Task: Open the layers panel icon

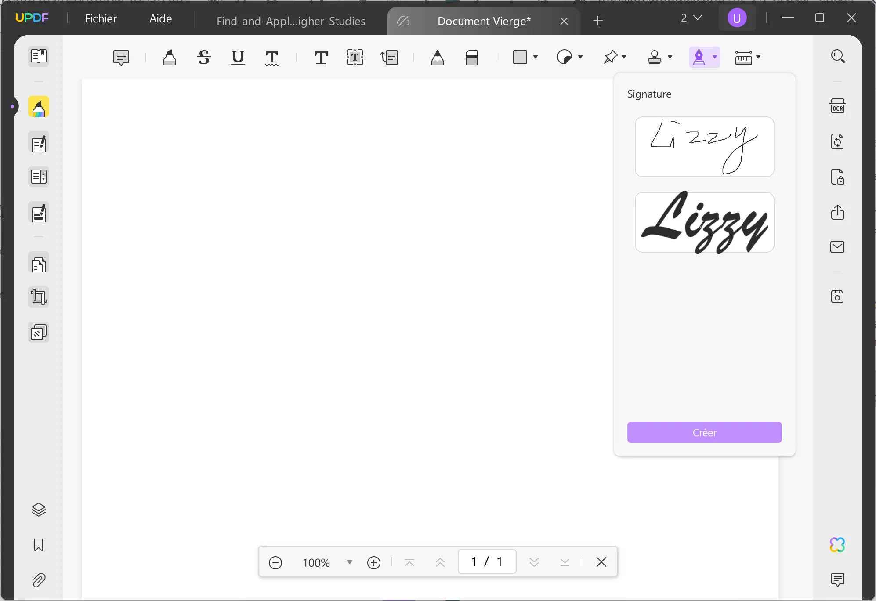Action: (39, 510)
